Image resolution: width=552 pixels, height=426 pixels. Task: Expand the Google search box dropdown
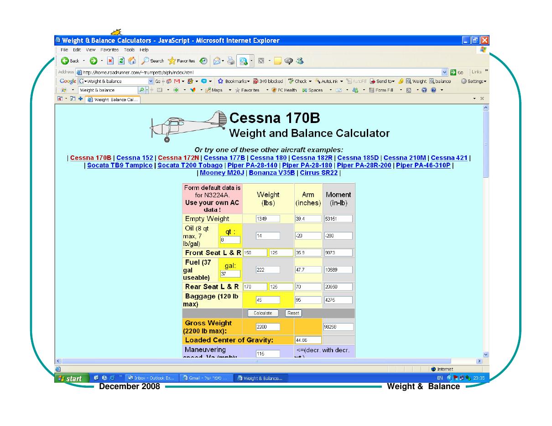pos(151,81)
